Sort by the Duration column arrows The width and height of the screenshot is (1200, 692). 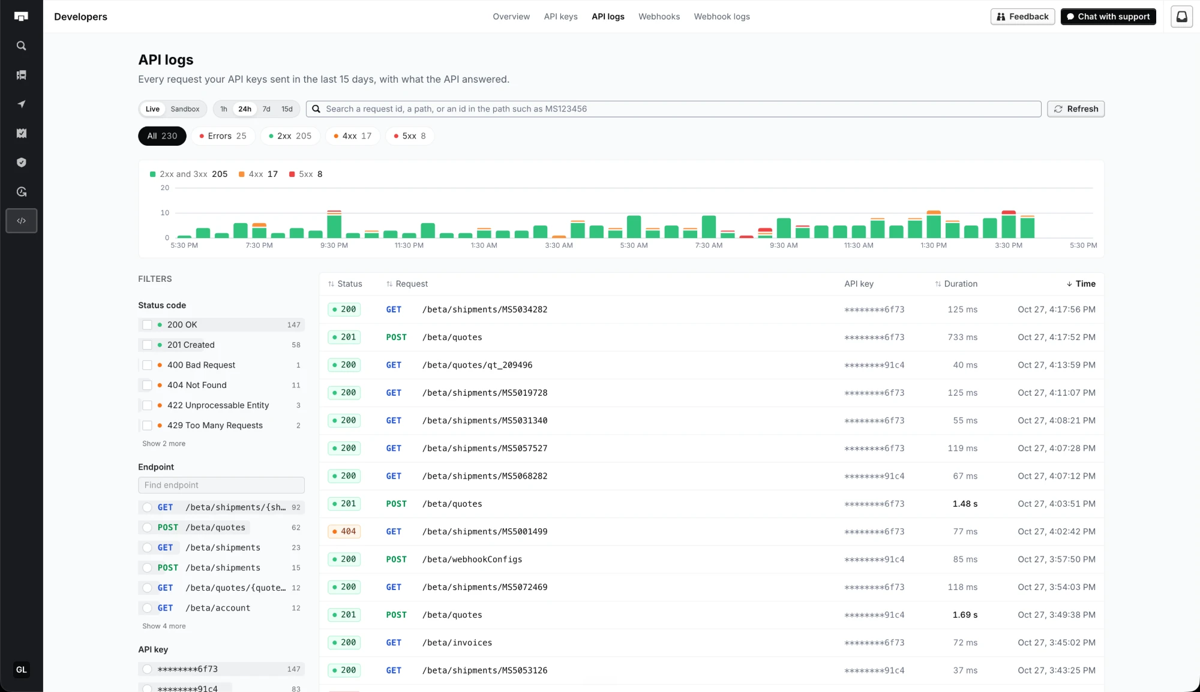(x=938, y=284)
